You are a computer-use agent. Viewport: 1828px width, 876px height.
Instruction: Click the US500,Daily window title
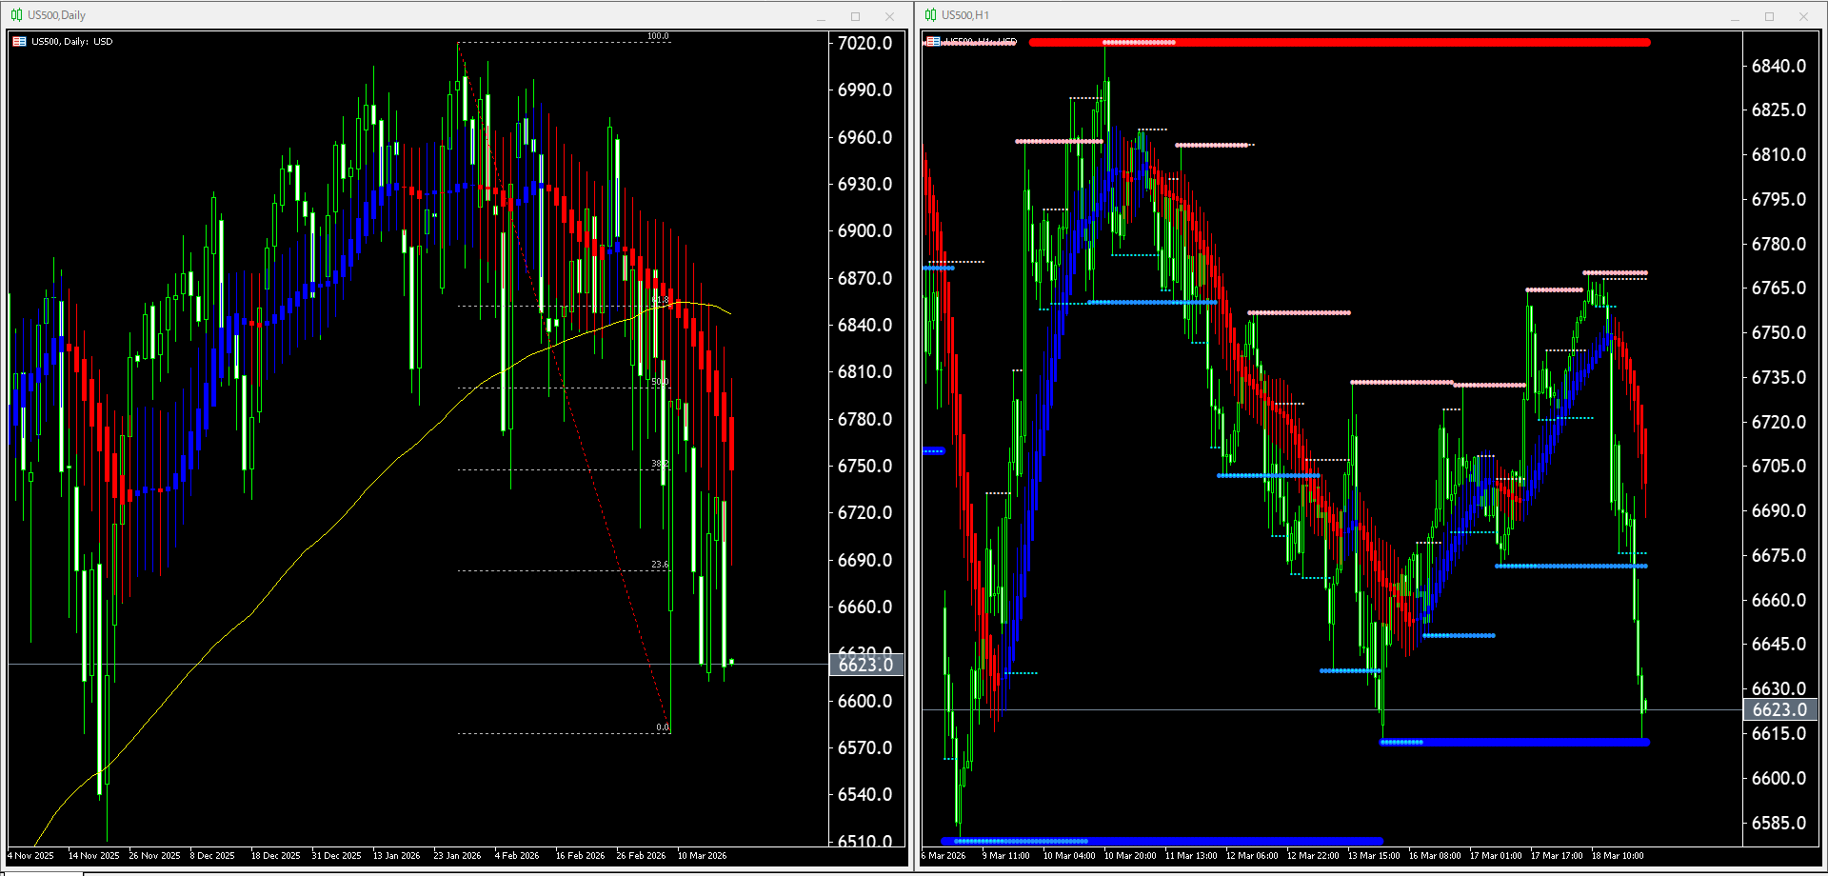pyautogui.click(x=56, y=15)
